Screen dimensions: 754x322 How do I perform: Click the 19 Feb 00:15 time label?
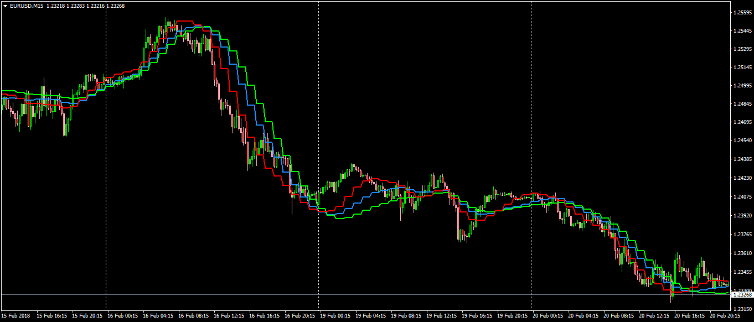tap(335, 316)
